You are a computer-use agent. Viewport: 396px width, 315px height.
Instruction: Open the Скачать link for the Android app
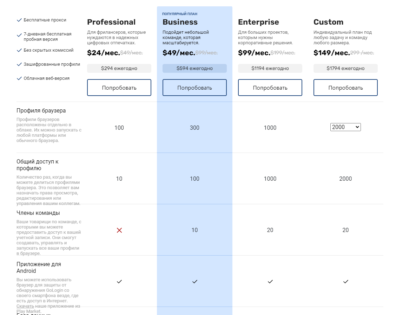tap(25, 306)
